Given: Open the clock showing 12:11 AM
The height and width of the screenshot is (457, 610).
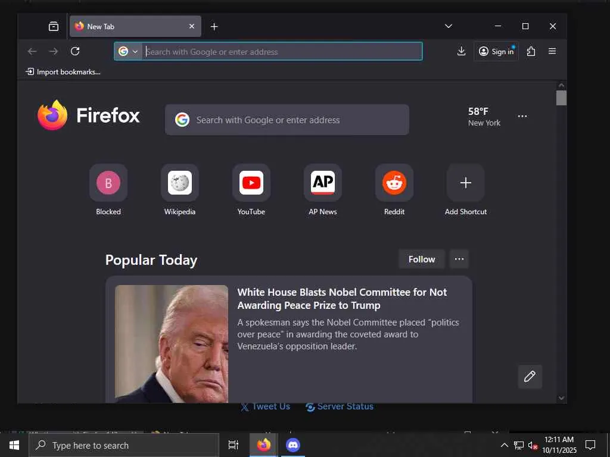Looking at the screenshot, I should (x=559, y=445).
